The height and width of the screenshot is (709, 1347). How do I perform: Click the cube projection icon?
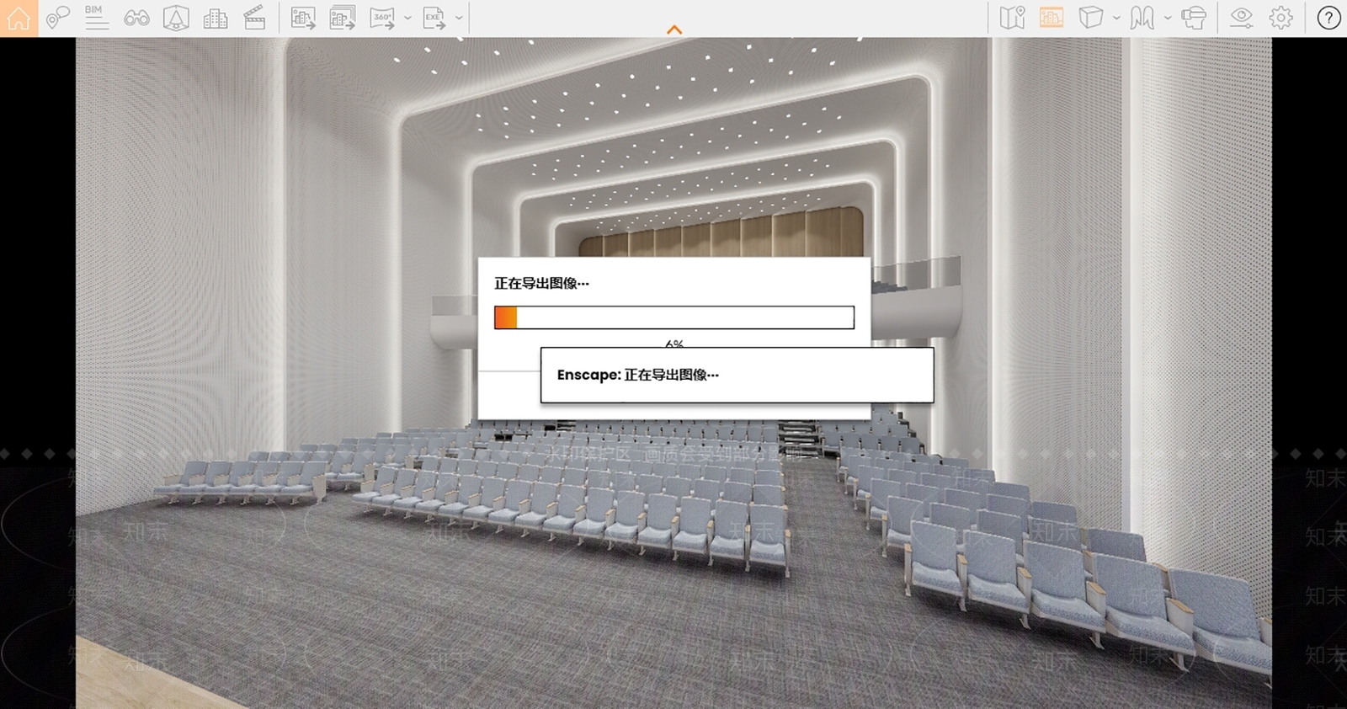point(1091,18)
